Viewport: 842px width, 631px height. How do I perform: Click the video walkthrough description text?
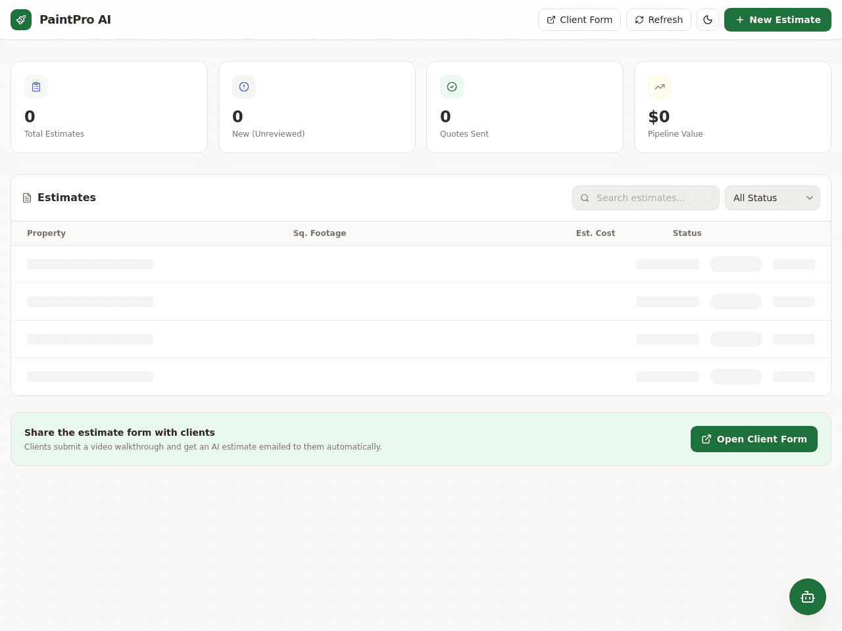tap(203, 447)
